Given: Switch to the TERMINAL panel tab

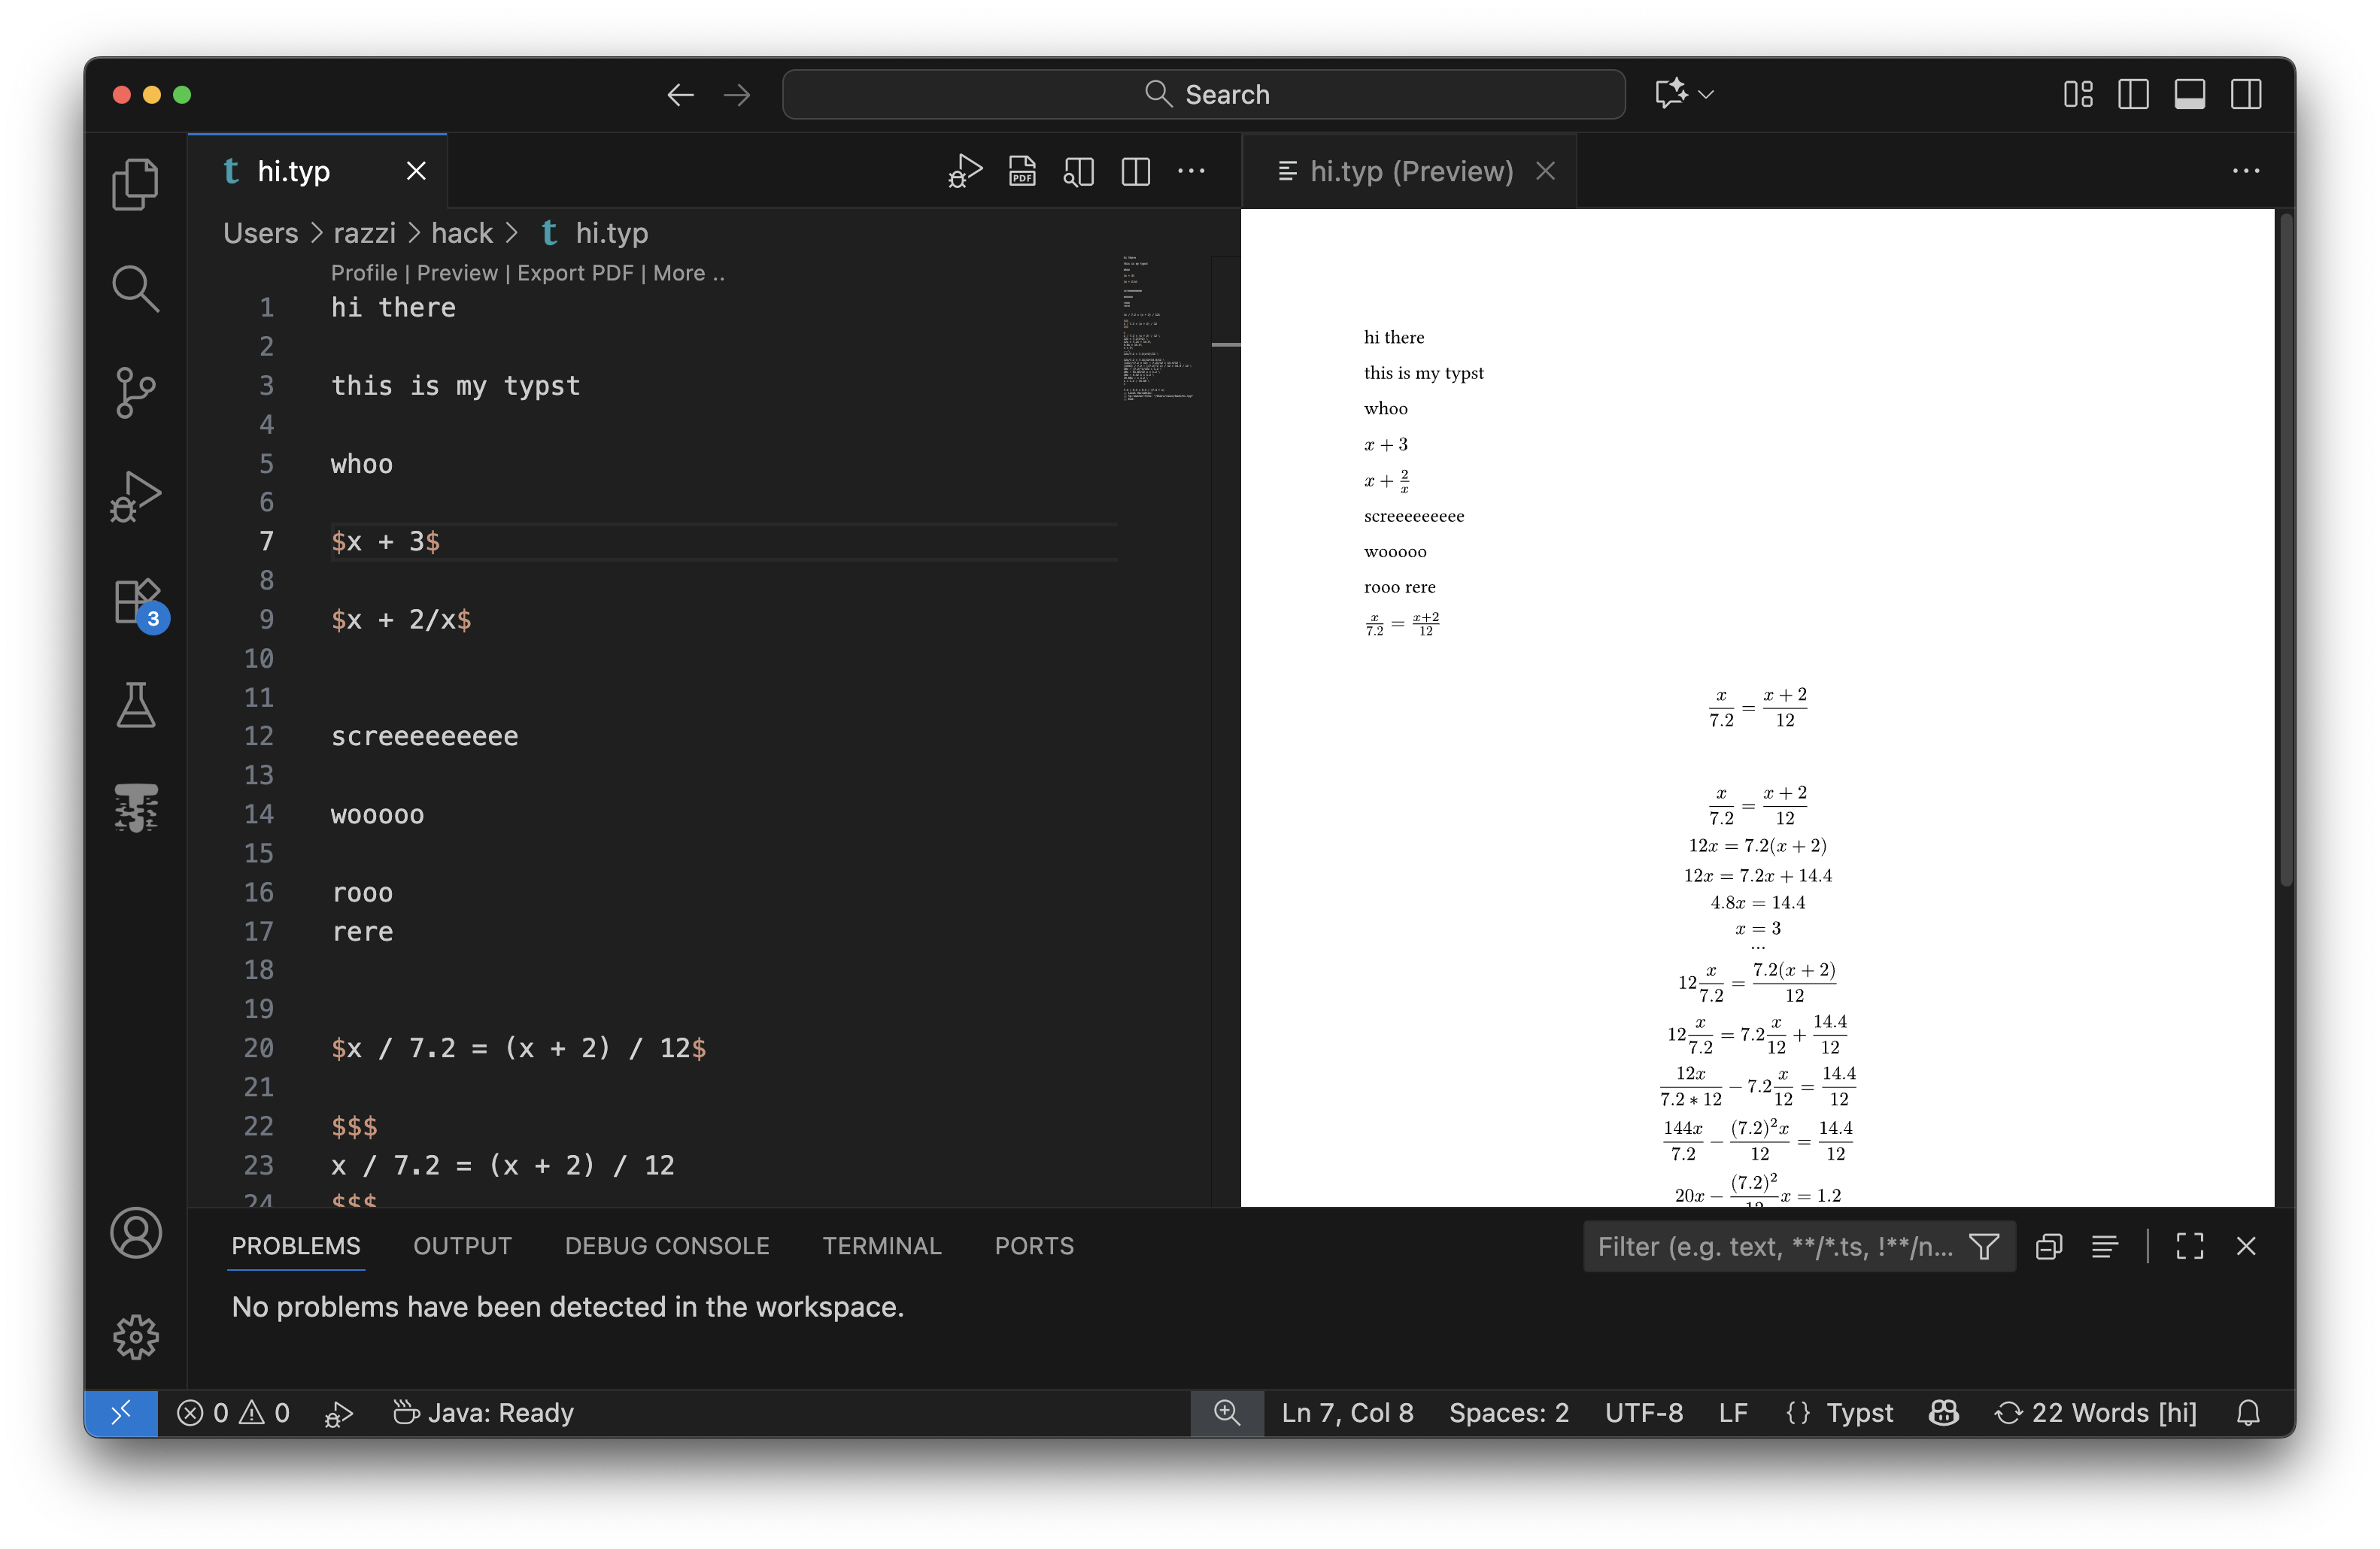Looking at the screenshot, I should 881,1245.
